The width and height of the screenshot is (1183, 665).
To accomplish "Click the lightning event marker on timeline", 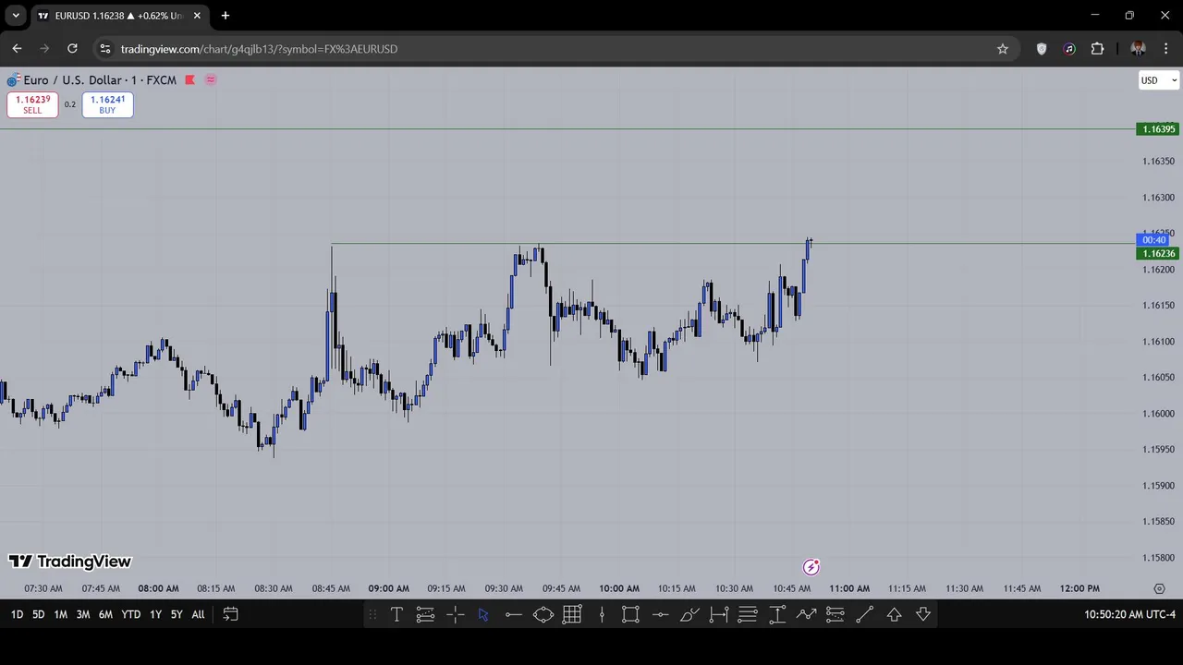I will click(811, 567).
